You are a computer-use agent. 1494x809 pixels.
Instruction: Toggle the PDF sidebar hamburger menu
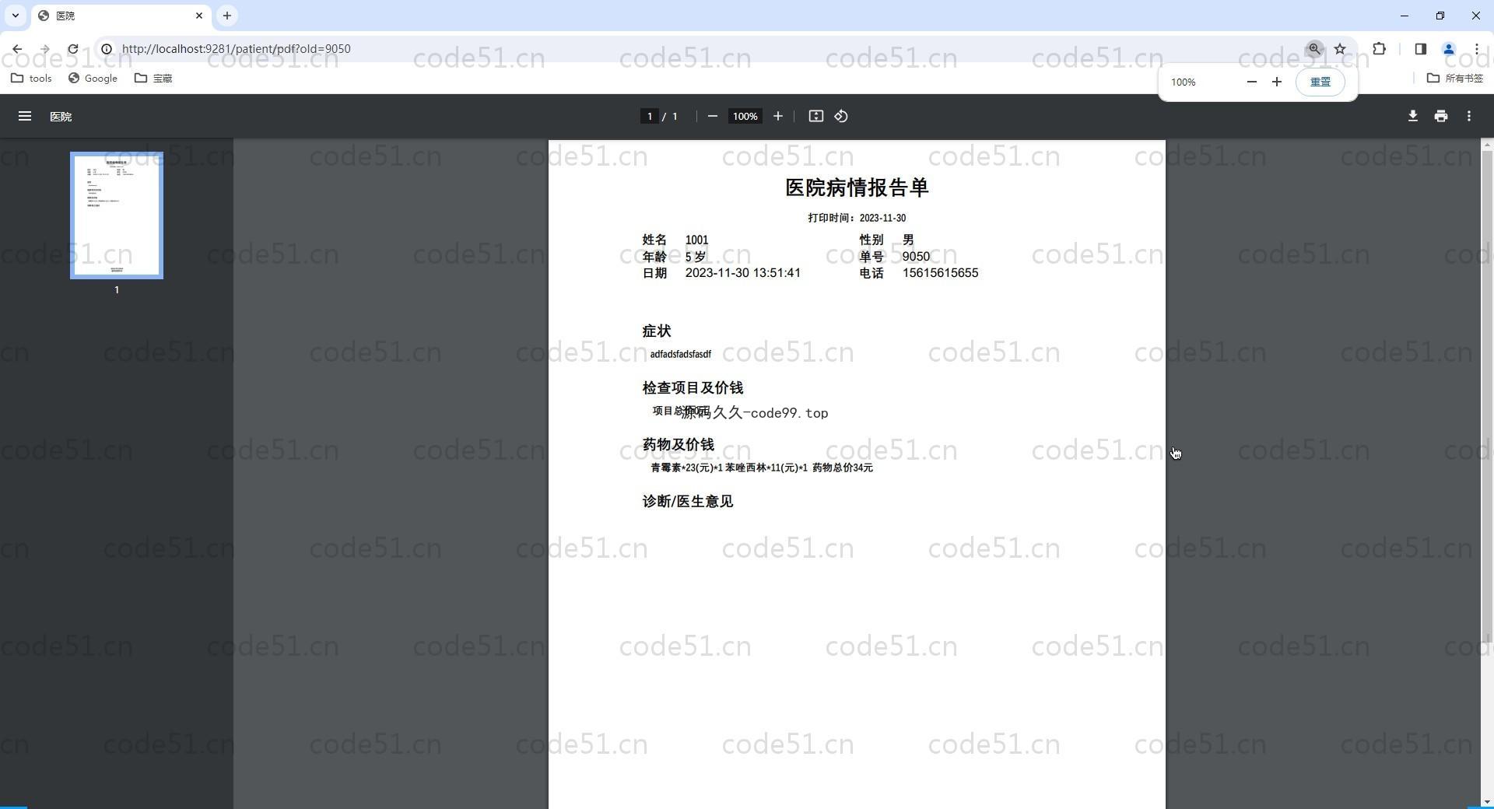point(25,116)
